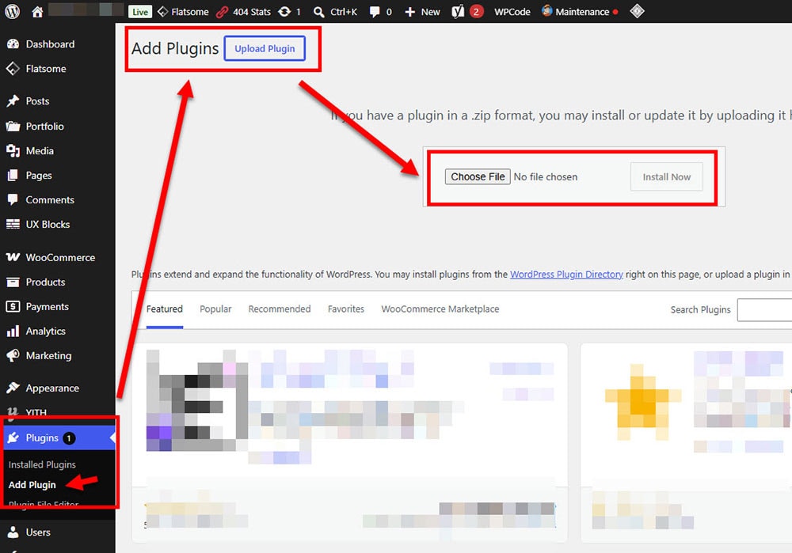Open WPCode in admin bar
Image resolution: width=792 pixels, height=553 pixels.
click(x=512, y=12)
